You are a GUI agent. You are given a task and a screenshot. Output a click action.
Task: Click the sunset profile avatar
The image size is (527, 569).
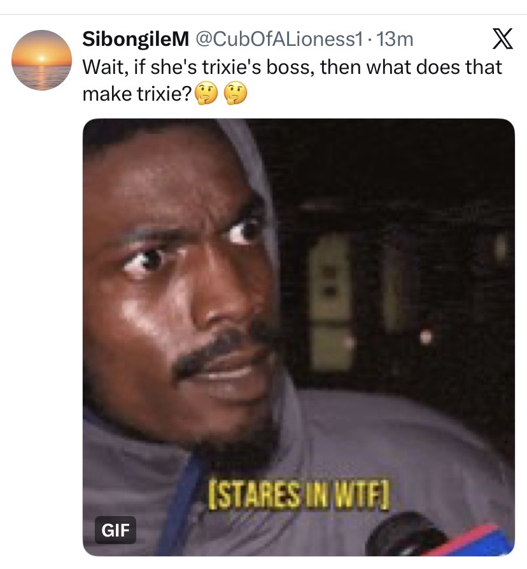41,60
